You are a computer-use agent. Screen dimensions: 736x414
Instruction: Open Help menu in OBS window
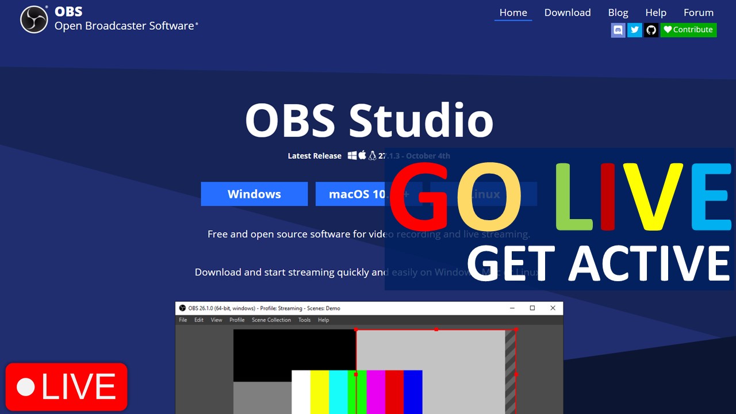click(x=323, y=320)
